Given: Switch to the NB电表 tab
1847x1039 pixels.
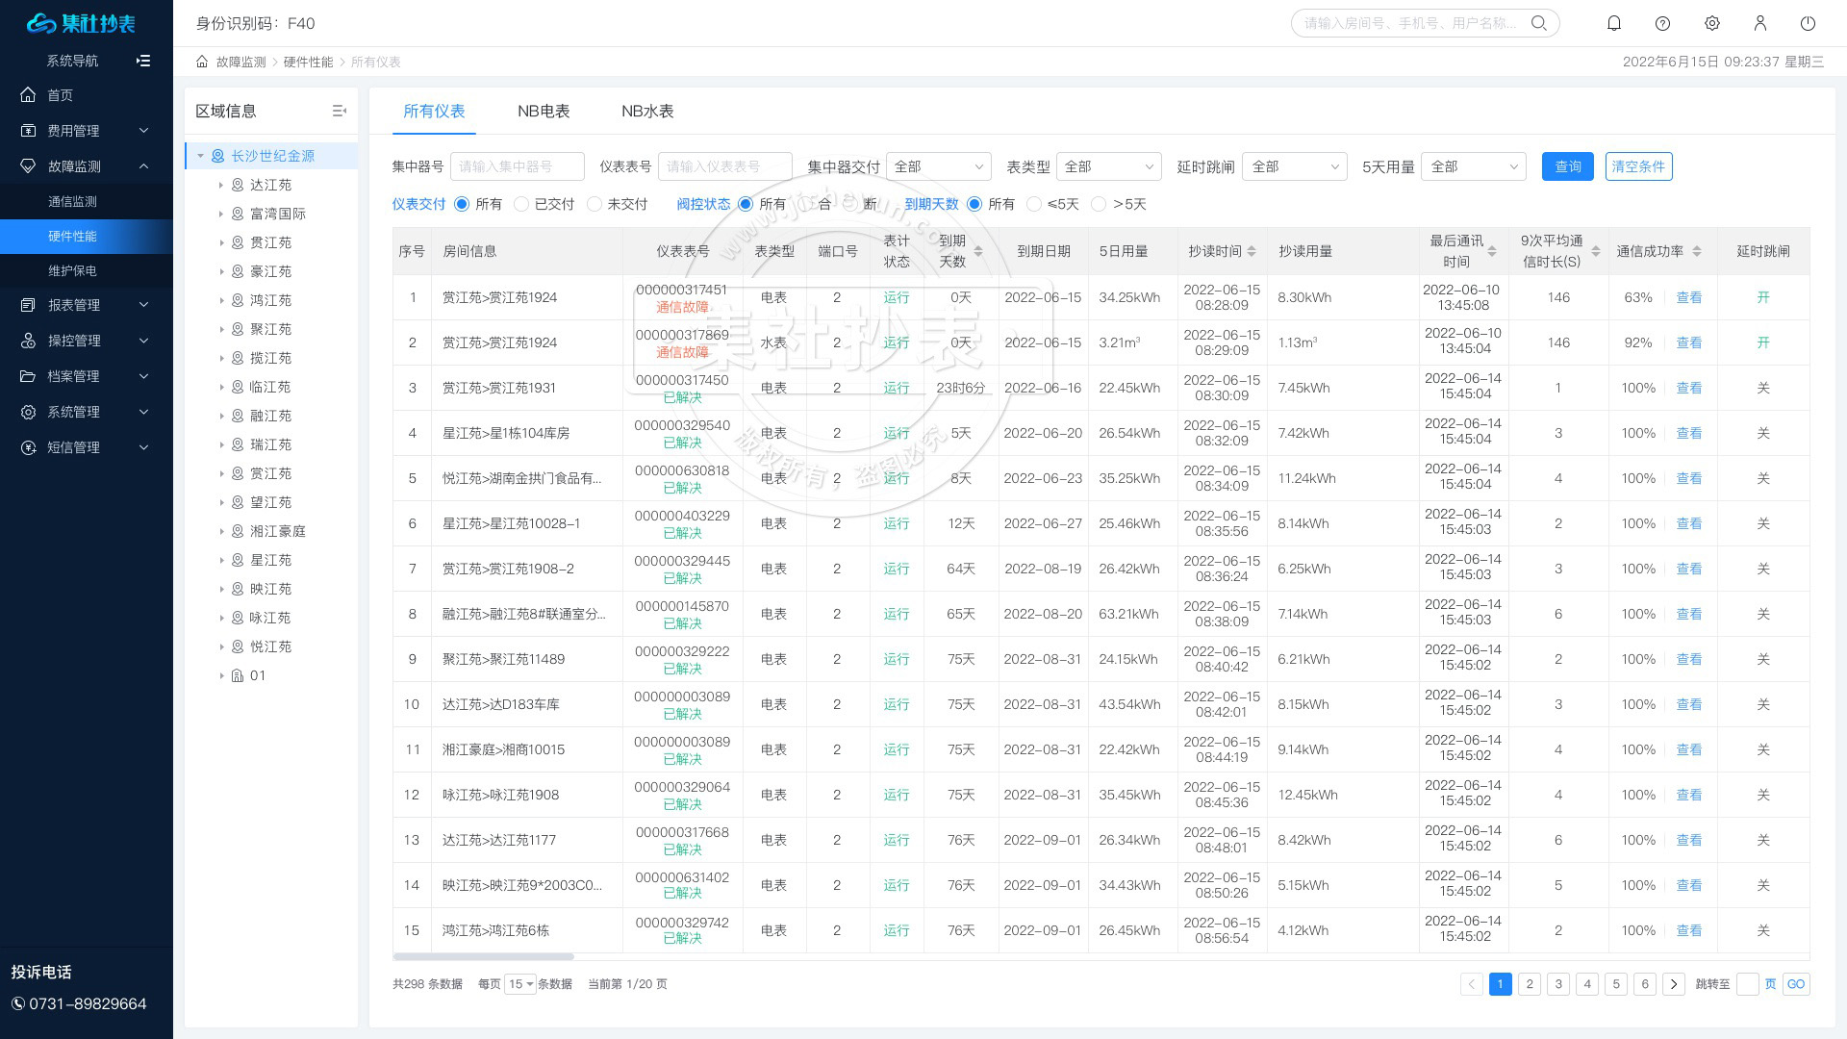Looking at the screenshot, I should 544,112.
